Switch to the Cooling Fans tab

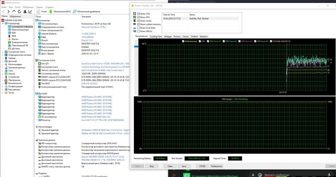(156, 36)
